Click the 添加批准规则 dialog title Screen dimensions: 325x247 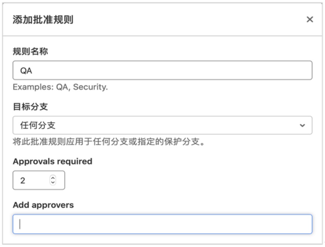click(x=43, y=20)
